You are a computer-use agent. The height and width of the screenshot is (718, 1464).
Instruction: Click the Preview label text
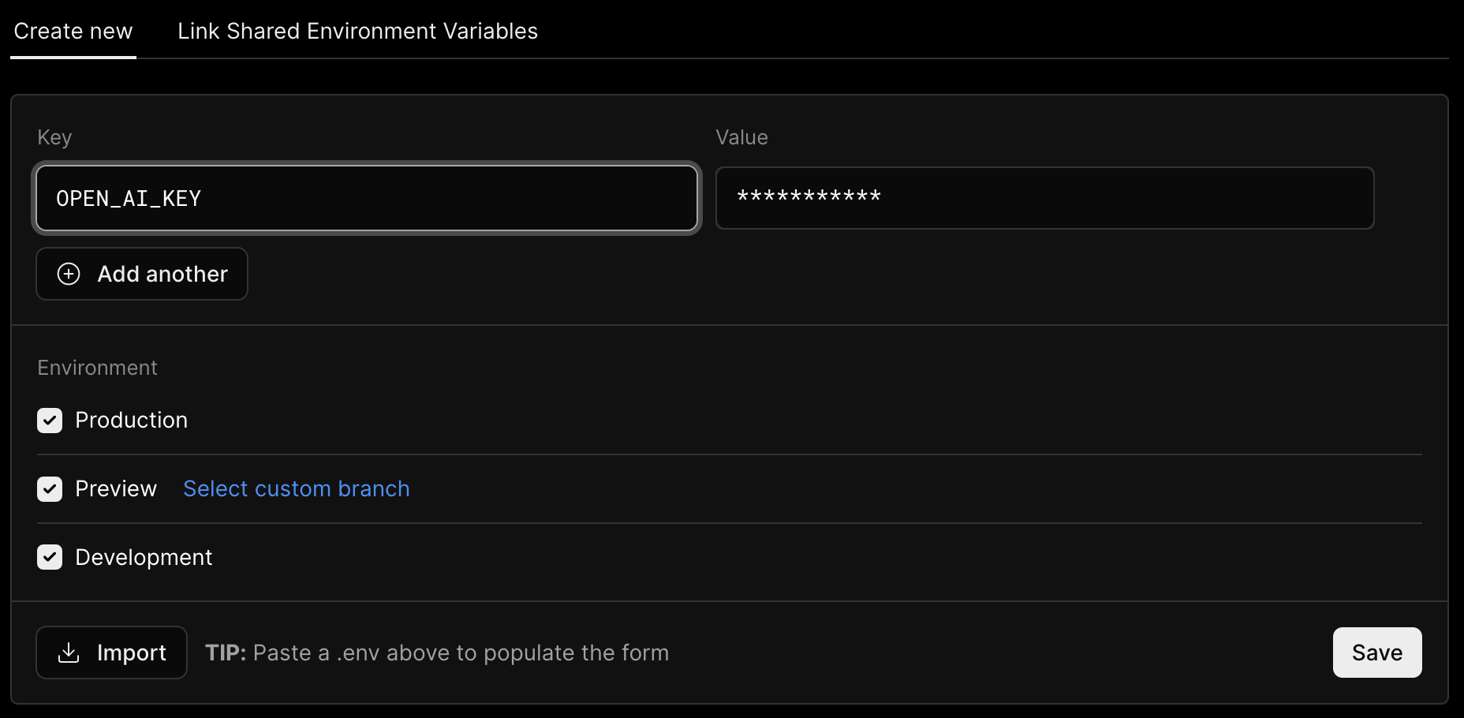[x=116, y=489]
